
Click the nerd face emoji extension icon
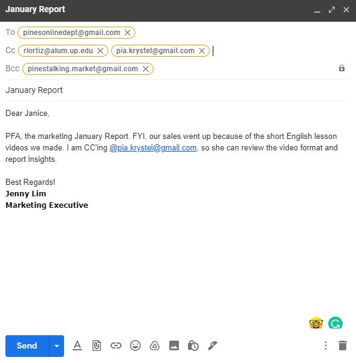tap(316, 323)
